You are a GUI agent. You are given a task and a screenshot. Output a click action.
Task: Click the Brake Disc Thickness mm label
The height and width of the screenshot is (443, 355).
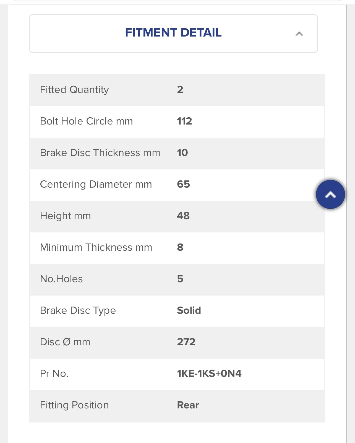point(100,153)
